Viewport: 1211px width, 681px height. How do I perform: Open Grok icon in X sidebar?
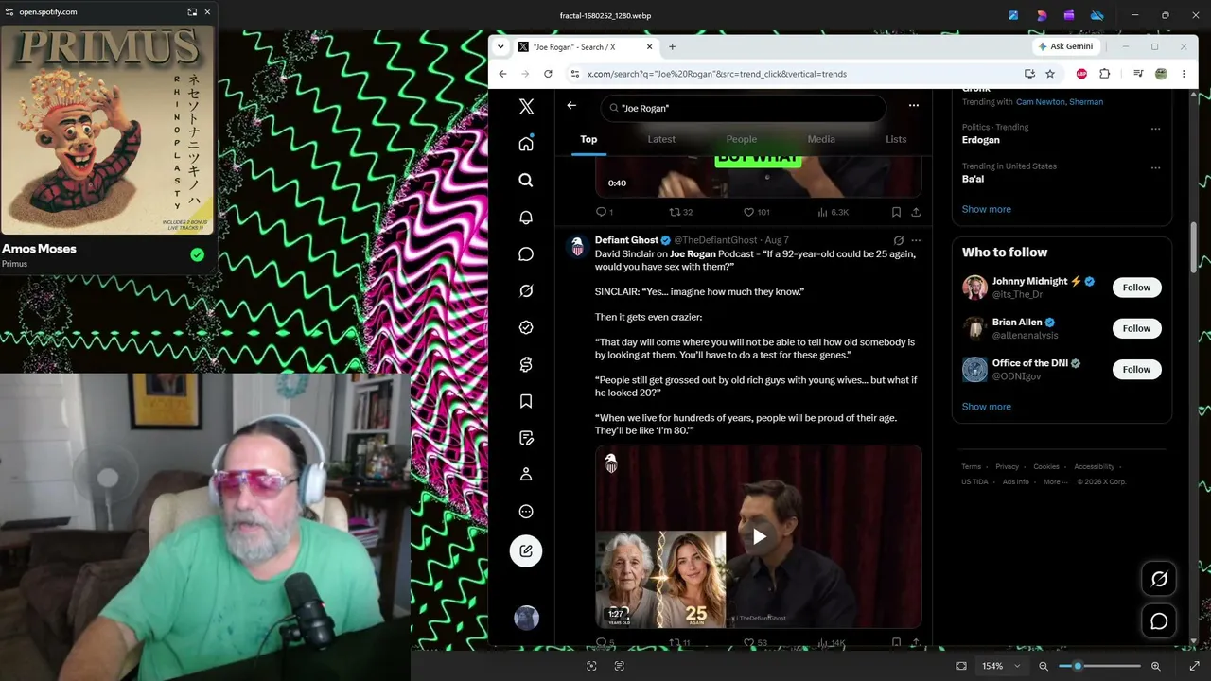[526, 291]
